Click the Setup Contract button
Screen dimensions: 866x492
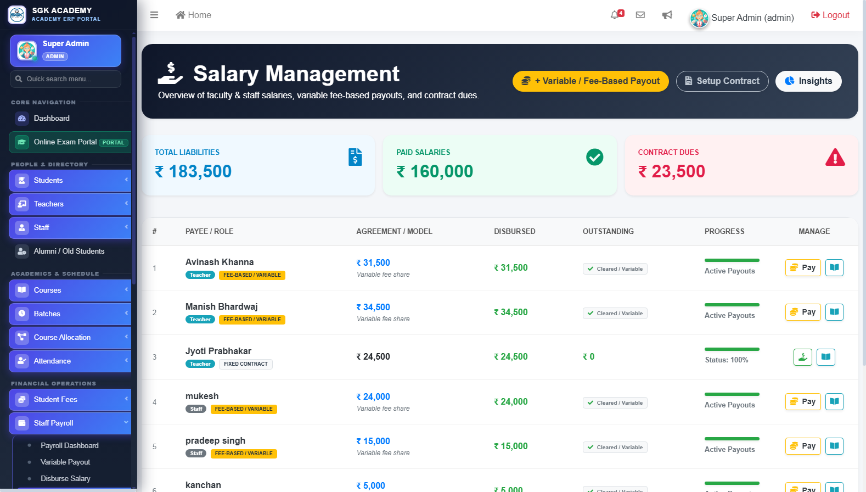pyautogui.click(x=722, y=81)
